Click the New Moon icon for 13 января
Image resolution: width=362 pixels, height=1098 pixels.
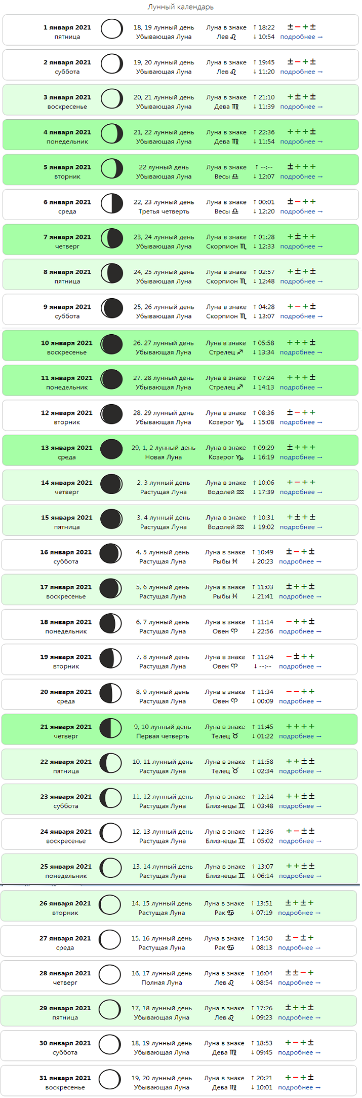click(112, 450)
